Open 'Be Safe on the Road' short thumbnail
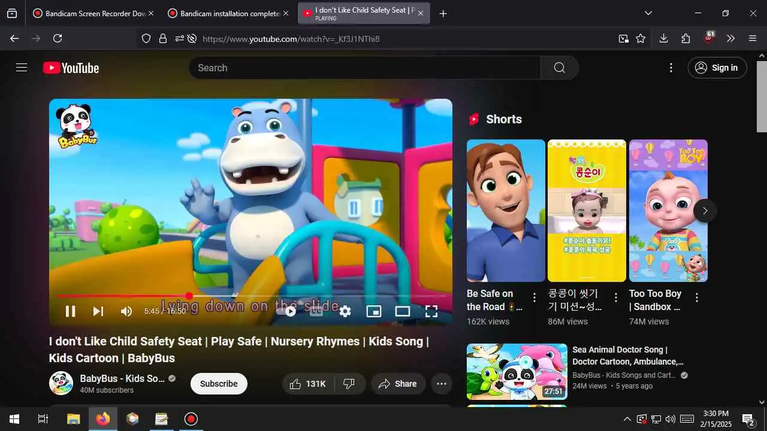Image resolution: width=767 pixels, height=431 pixels. coord(506,211)
